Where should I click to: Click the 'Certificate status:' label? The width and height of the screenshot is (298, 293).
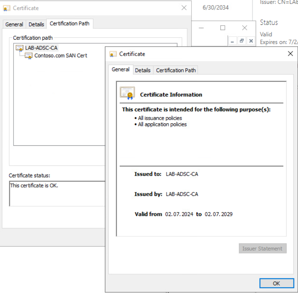pyautogui.click(x=29, y=175)
